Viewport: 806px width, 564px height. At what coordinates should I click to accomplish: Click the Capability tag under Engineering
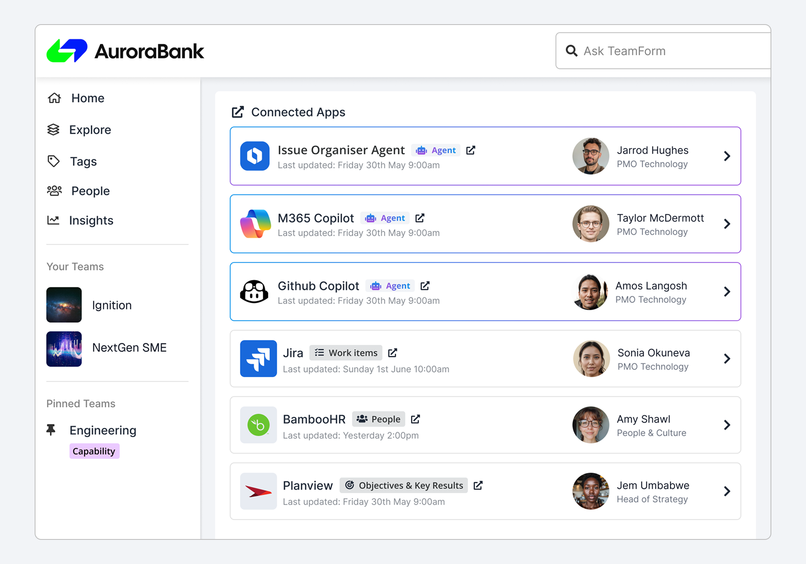[x=94, y=451]
